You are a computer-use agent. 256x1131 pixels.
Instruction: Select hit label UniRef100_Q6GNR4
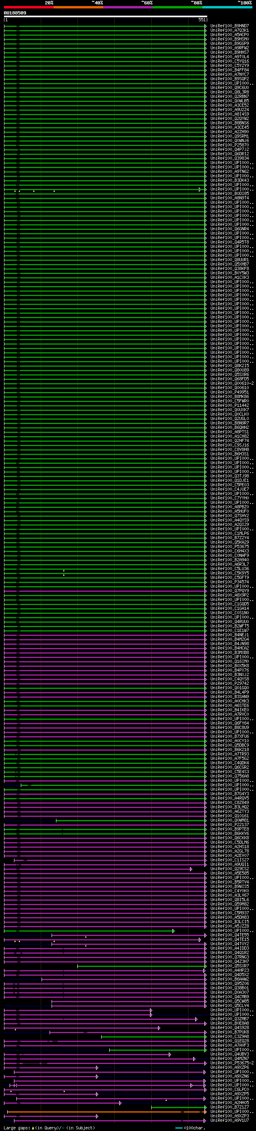pos(229,229)
